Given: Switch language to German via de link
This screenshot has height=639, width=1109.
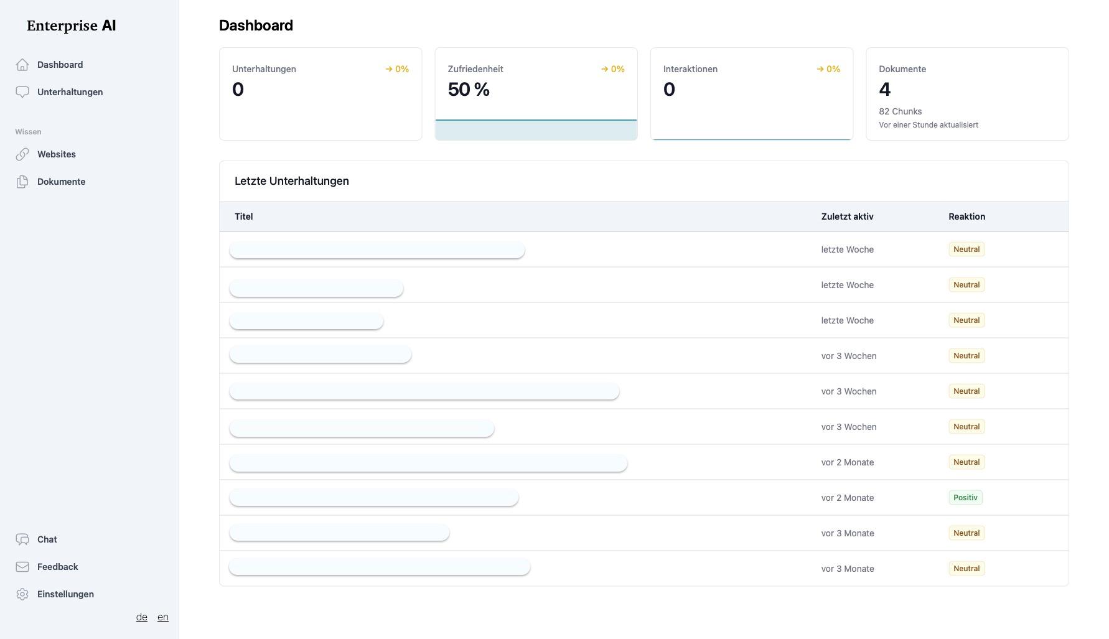Looking at the screenshot, I should pos(142,617).
